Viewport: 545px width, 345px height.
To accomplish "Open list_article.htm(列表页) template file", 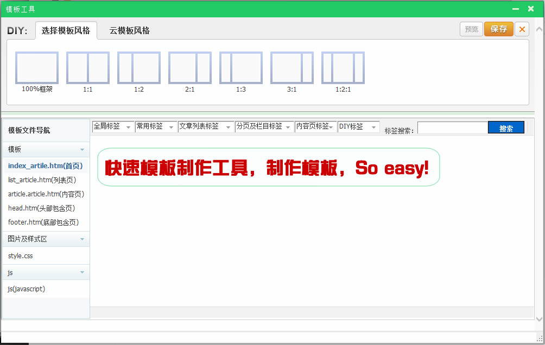I will pyautogui.click(x=42, y=180).
